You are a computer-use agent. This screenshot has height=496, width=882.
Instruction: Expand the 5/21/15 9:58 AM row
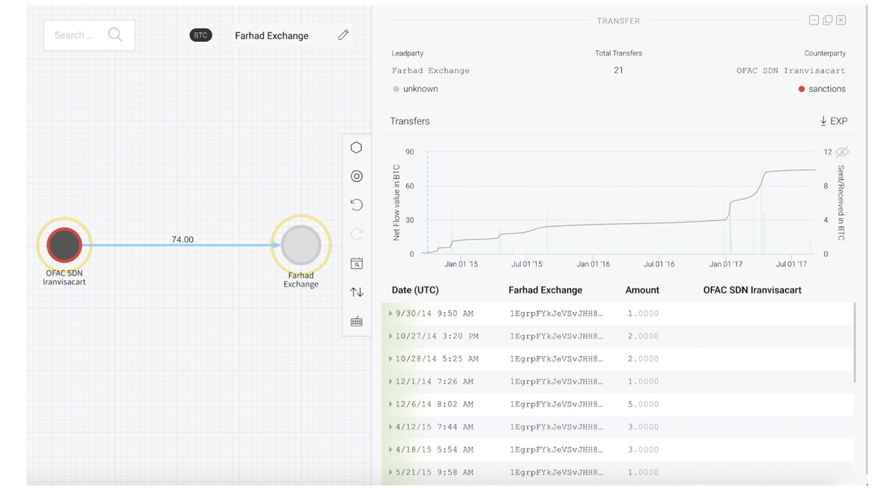tap(391, 473)
